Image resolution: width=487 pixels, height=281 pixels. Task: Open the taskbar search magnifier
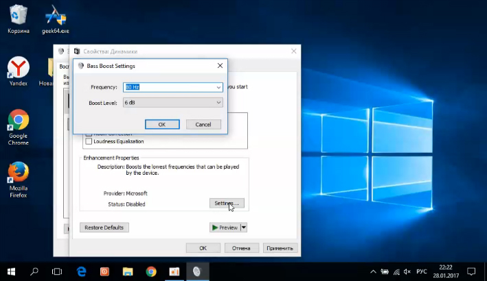[34, 271]
